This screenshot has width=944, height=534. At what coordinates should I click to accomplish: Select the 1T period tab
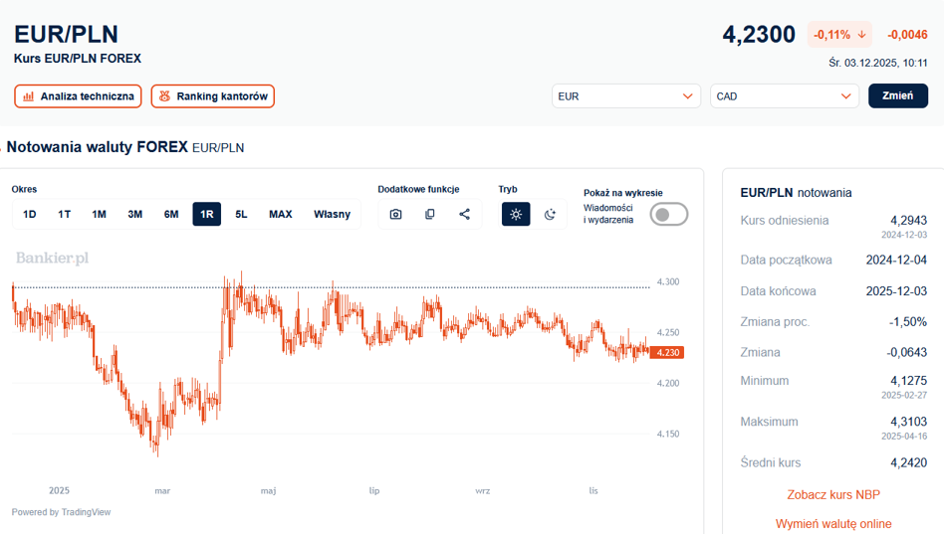pyautogui.click(x=65, y=214)
